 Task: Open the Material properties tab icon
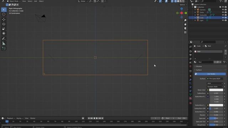point(191,98)
